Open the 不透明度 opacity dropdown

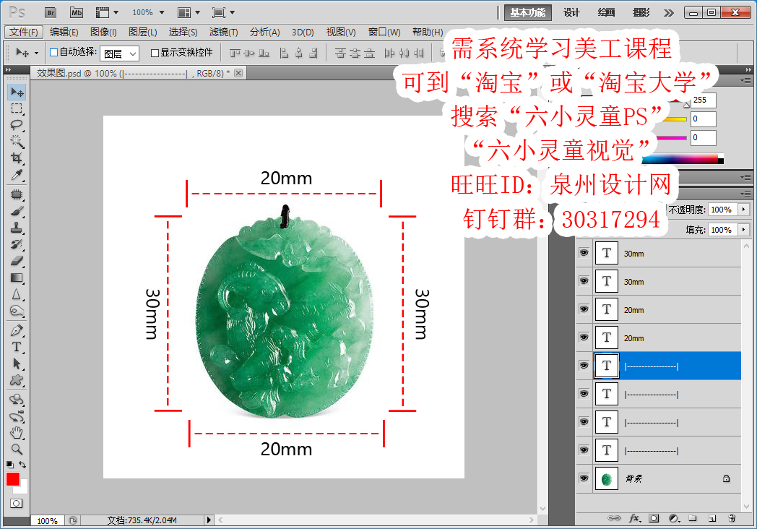pos(744,210)
